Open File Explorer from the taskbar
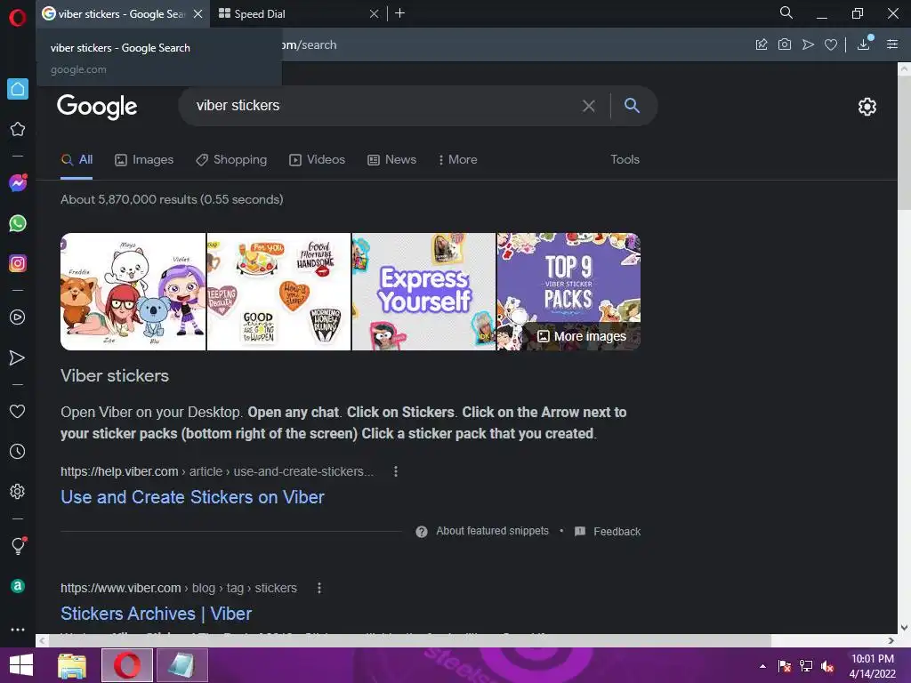911x683 pixels. tap(72, 665)
